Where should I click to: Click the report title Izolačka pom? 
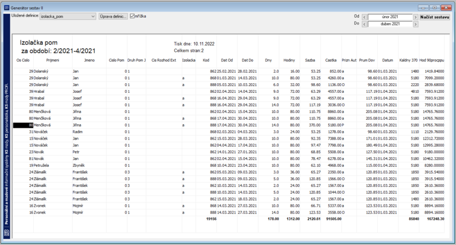pos(39,43)
